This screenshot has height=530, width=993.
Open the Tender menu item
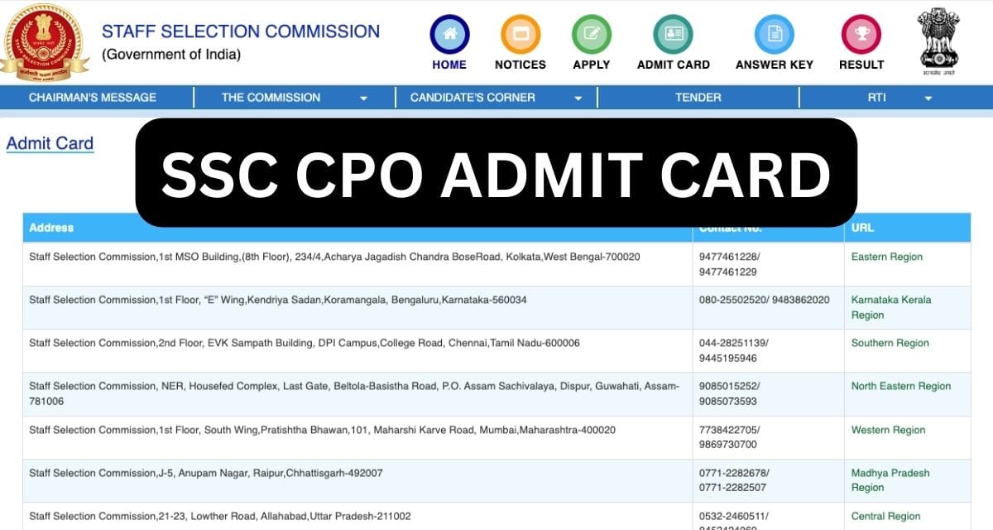698,98
